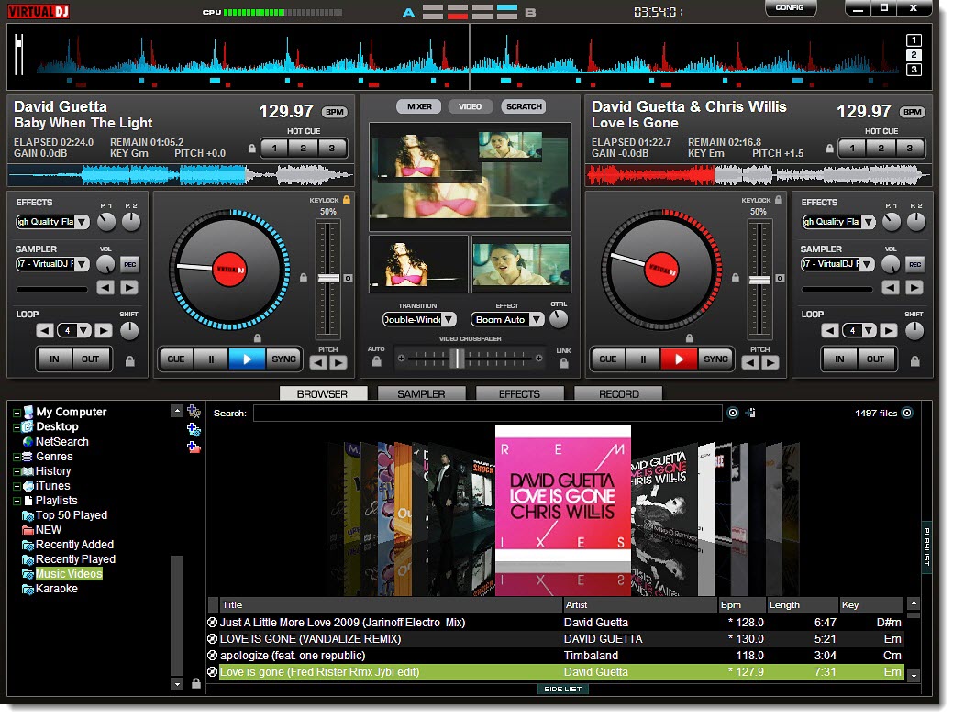Switch to the MIXER panel
953x718 pixels.
pyautogui.click(x=419, y=107)
